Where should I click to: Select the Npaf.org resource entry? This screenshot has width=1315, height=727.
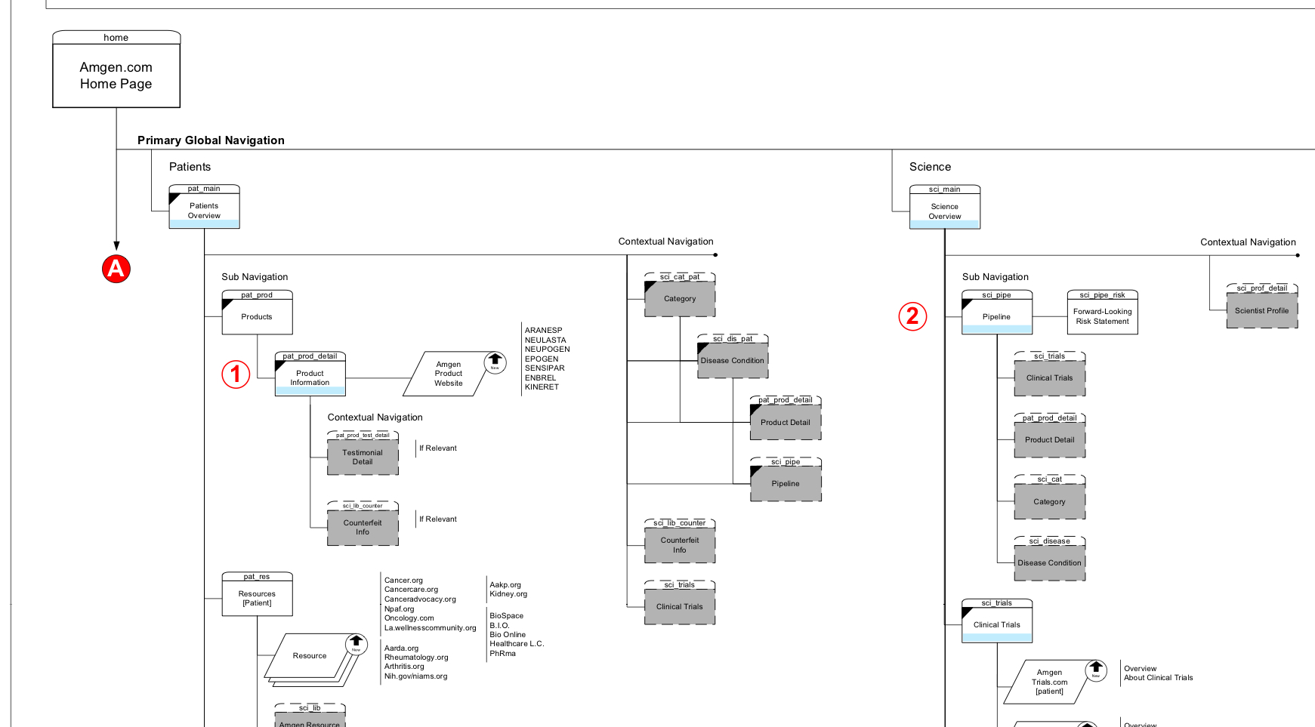[400, 609]
